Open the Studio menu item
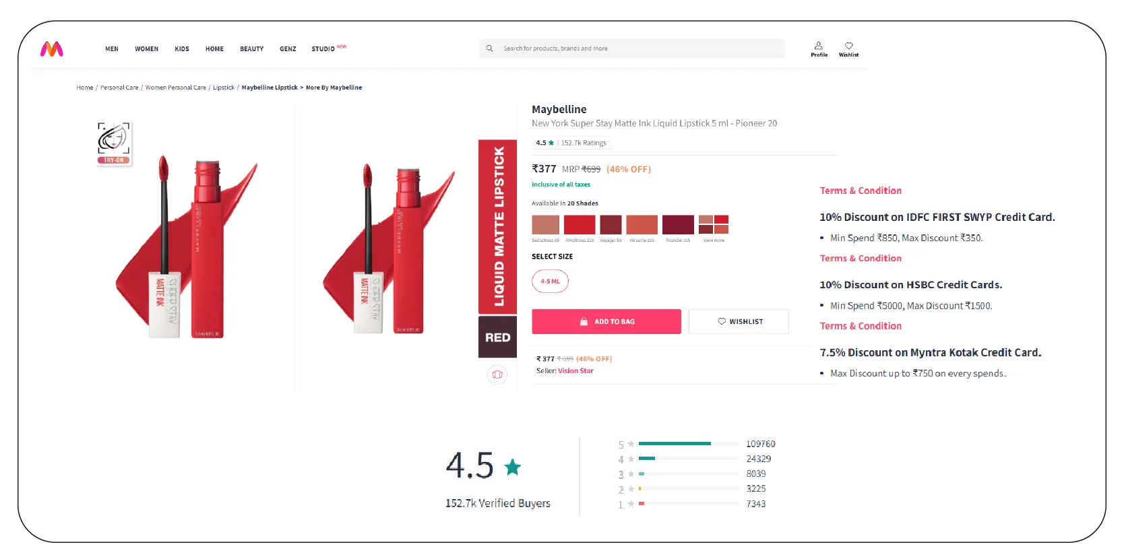Image resolution: width=1122 pixels, height=557 pixels. tap(323, 49)
